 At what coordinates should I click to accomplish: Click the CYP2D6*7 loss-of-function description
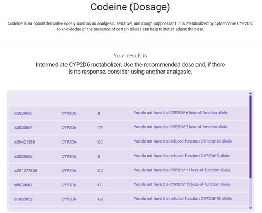coord(181,127)
